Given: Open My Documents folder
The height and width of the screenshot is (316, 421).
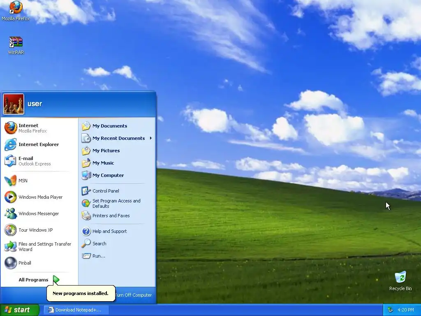Looking at the screenshot, I should (117, 126).
